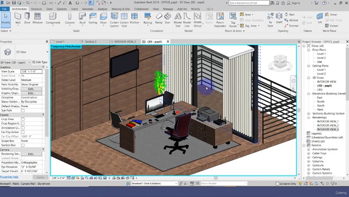Switch to the Structure ribbon tab
Screen dimensions: 349x197
coord(37,9)
